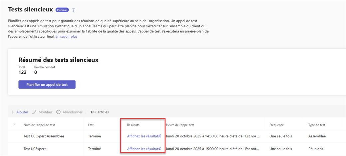Viewport: 346px width, 156px height.
Task: Click the pencil icon for Modifier
Action: click(x=34, y=112)
